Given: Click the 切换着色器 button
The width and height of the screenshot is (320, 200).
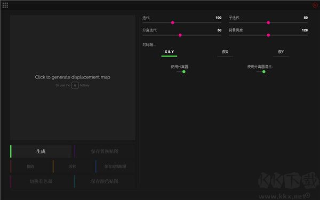Looking at the screenshot, I should [41, 181].
